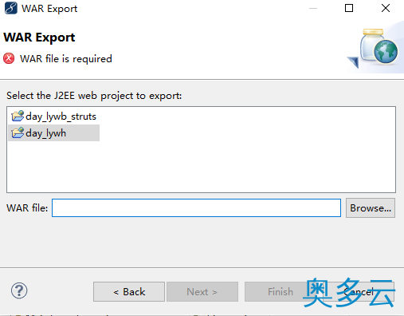Image resolution: width=404 pixels, height=316 pixels.
Task: Click empty space in the project list
Action: [x=201, y=165]
